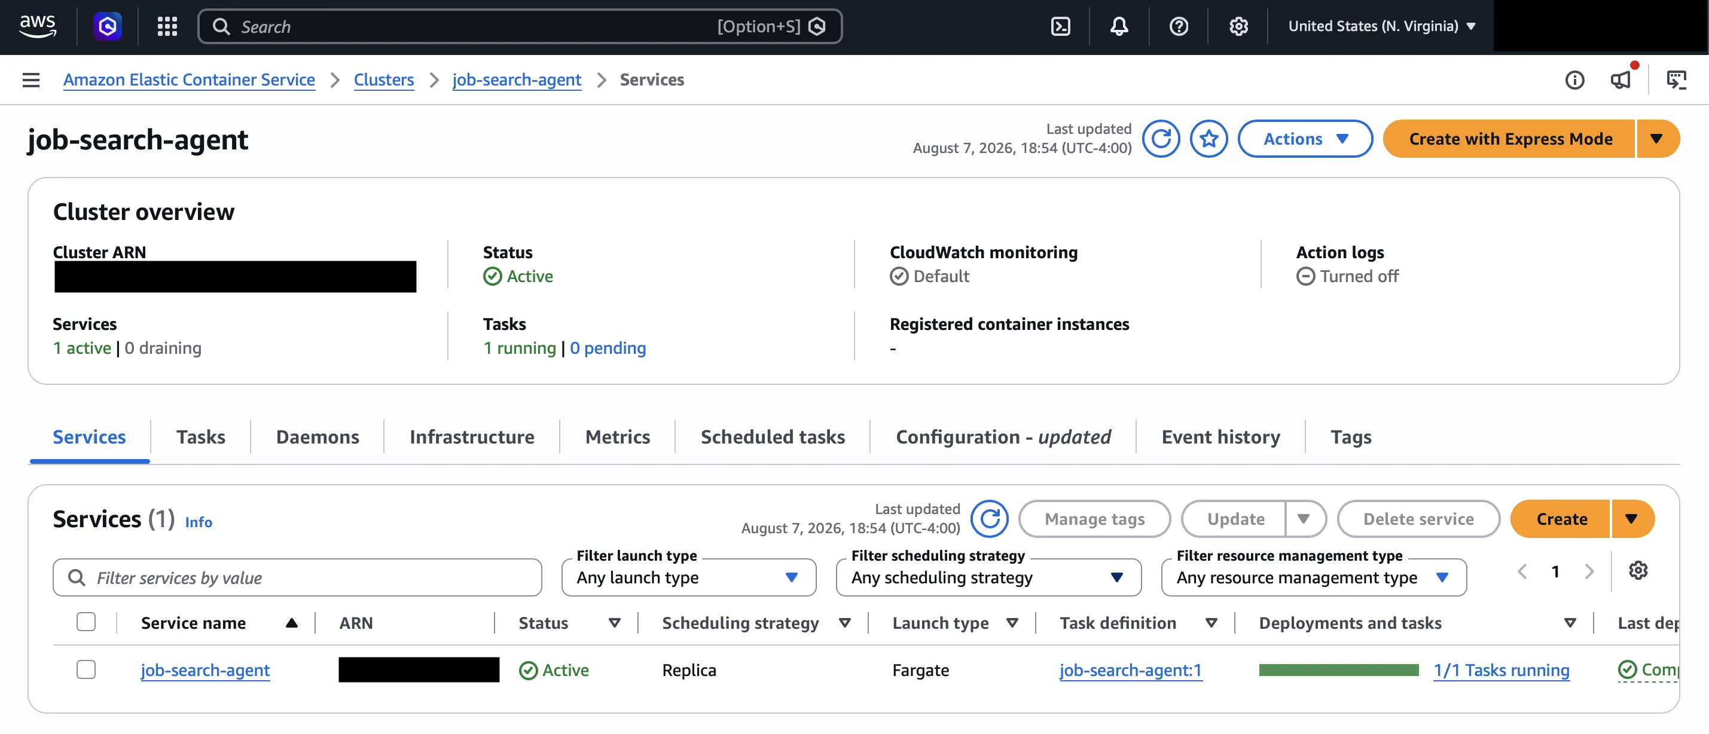The height and width of the screenshot is (734, 1709).
Task: Open the notifications bell icon
Action: [x=1119, y=26]
